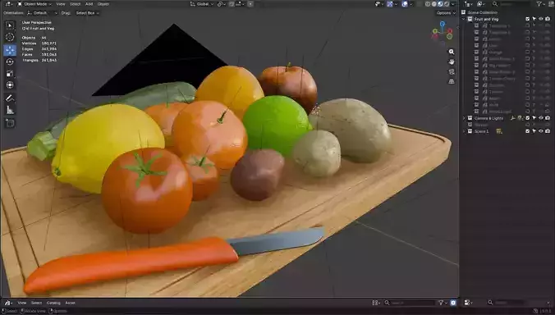Select the Select Box tool in toolbar

click(x=10, y=25)
